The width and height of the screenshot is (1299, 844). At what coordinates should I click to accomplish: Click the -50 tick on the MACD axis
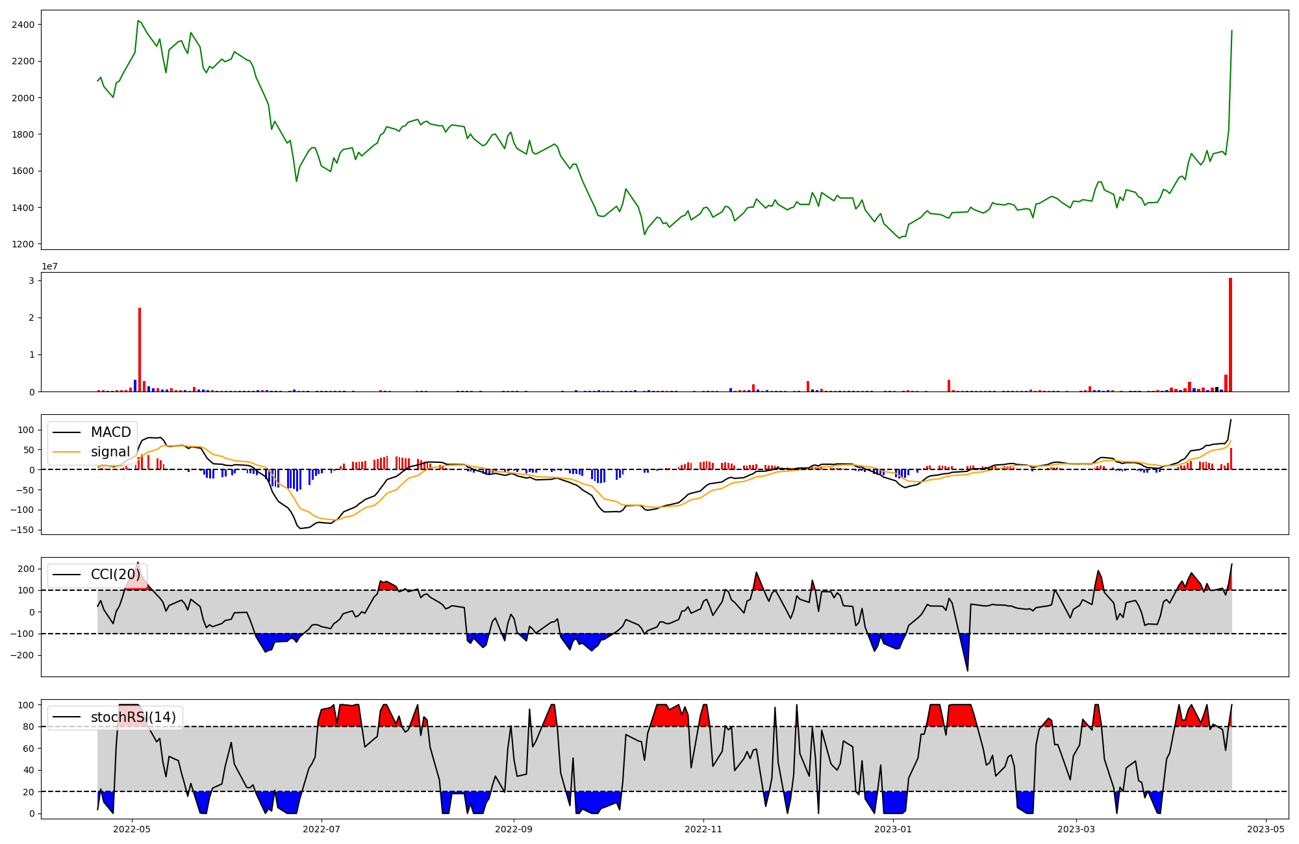pyautogui.click(x=26, y=490)
